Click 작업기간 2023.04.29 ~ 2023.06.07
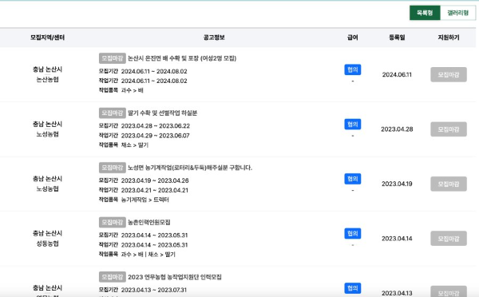Image resolution: width=479 pixels, height=297 pixels. (155, 136)
